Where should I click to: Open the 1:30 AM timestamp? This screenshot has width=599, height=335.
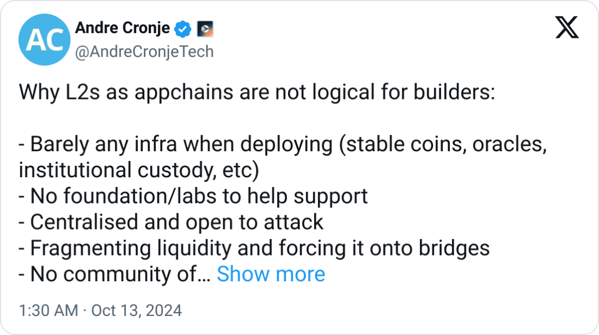(x=48, y=311)
